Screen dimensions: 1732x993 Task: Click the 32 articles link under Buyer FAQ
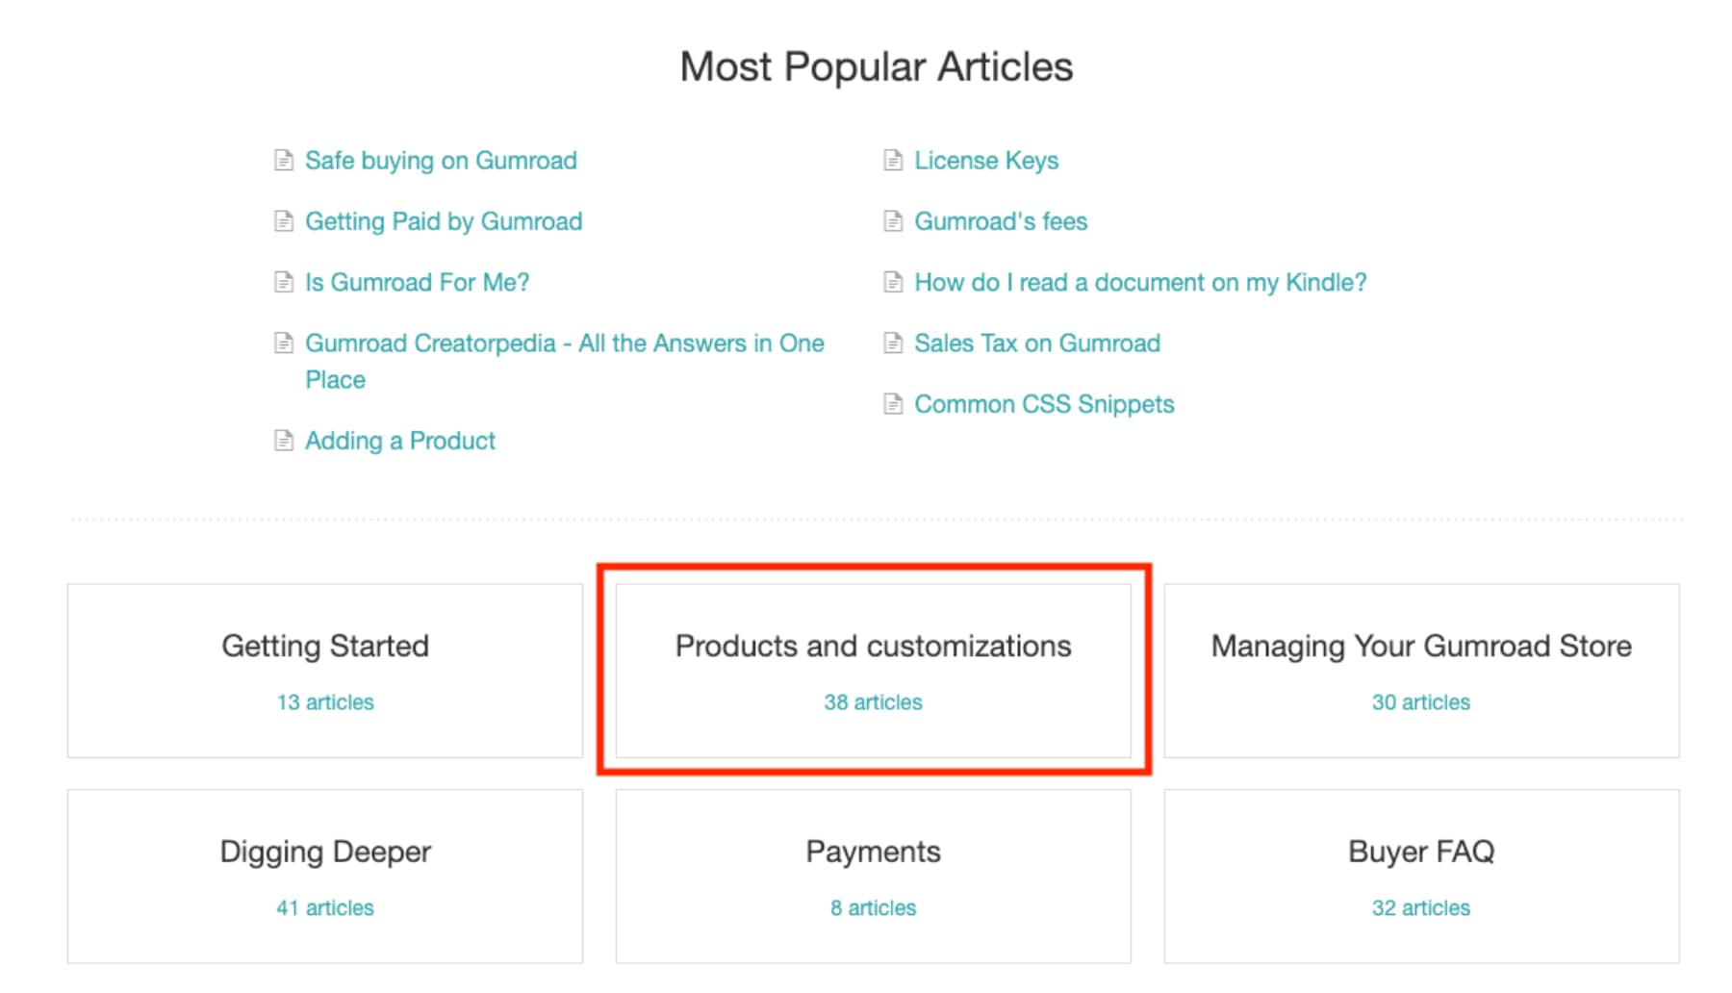tap(1420, 907)
